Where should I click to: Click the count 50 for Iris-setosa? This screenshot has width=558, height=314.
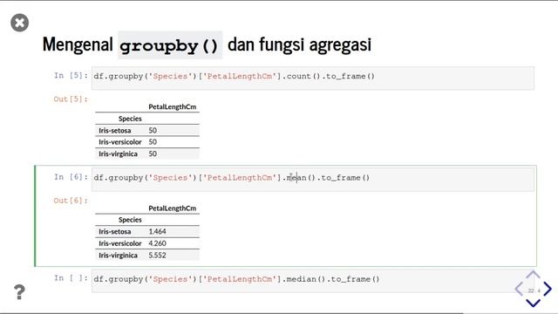tap(153, 130)
